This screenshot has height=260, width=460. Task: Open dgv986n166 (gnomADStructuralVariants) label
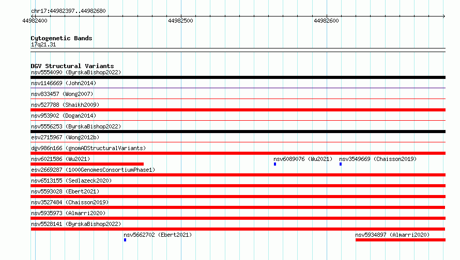pyautogui.click(x=88, y=148)
